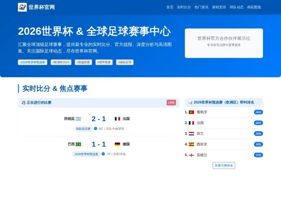Click the 世界杯官网 soccer ball logo
281x210 pixels.
(x=22, y=7)
